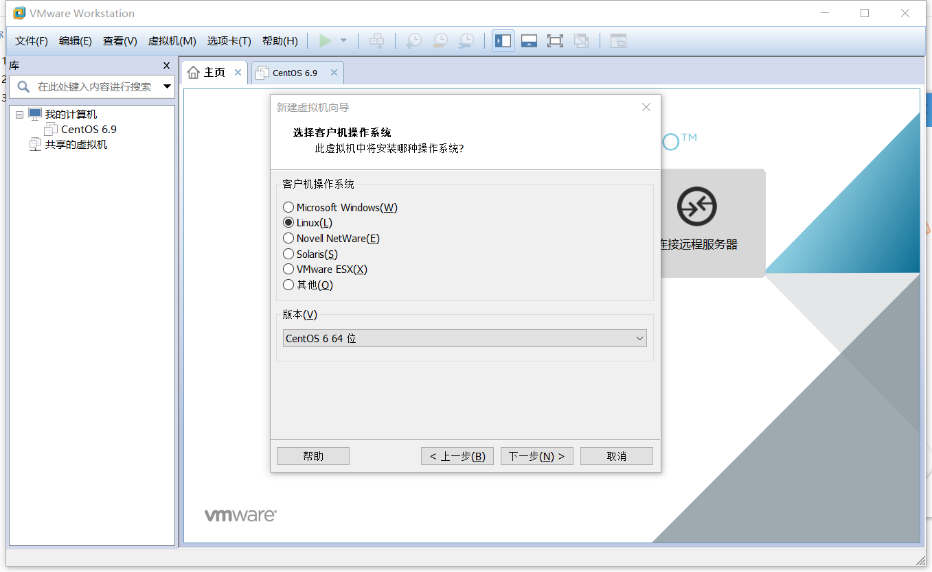
Task: Open the 帮助(H) menu
Action: [x=280, y=41]
